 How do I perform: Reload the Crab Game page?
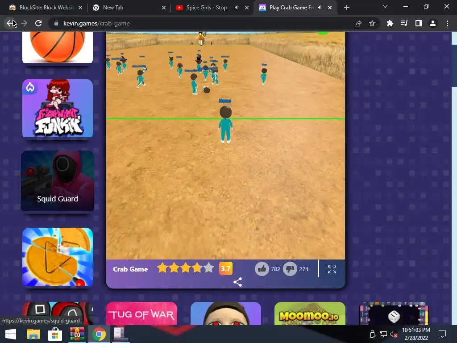38,23
